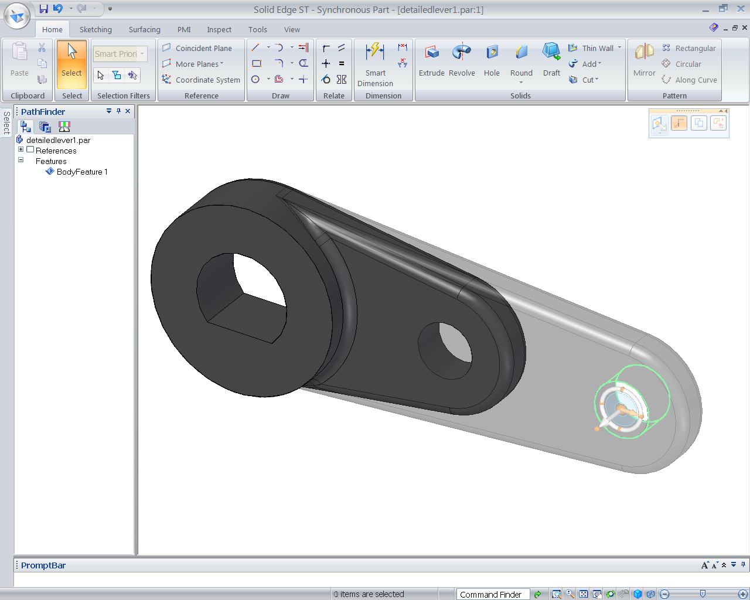This screenshot has width=750, height=600.
Task: Toggle the funnel selection filter button
Action: click(117, 75)
